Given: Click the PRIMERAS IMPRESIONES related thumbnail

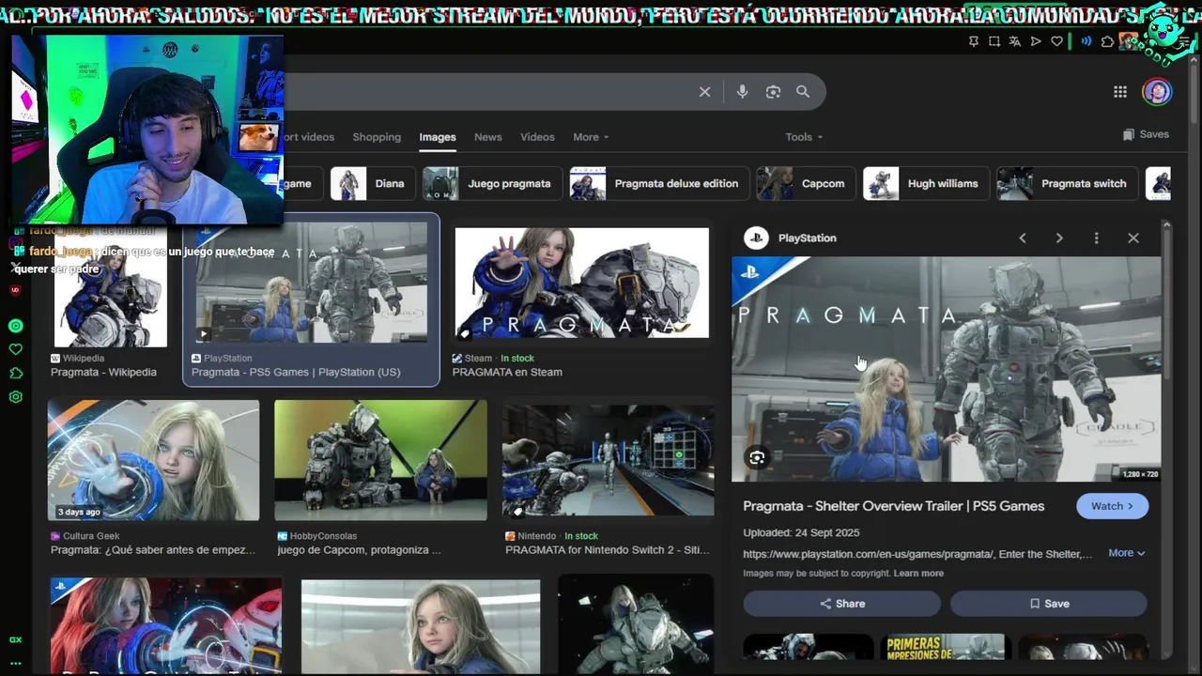Looking at the screenshot, I should pos(947,647).
